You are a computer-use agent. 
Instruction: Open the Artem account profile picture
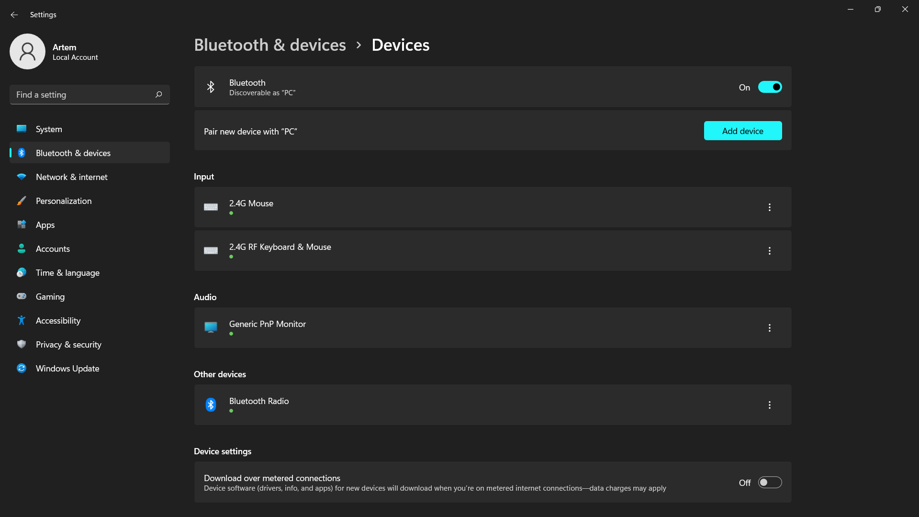27,51
